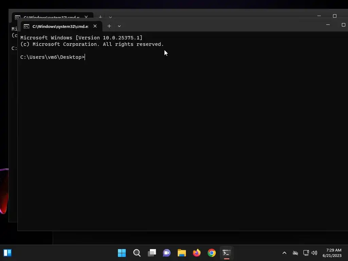Select the cmd.exe tab in back terminal
Image resolution: width=348 pixels, height=261 pixels.
(x=52, y=16)
